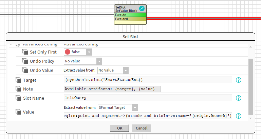The height and width of the screenshot is (139, 261).
Task: Collapse the Advanced Config section
Action: (x=12, y=44)
